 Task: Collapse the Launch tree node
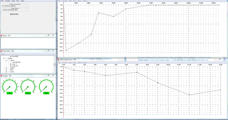(x=6, y=60)
